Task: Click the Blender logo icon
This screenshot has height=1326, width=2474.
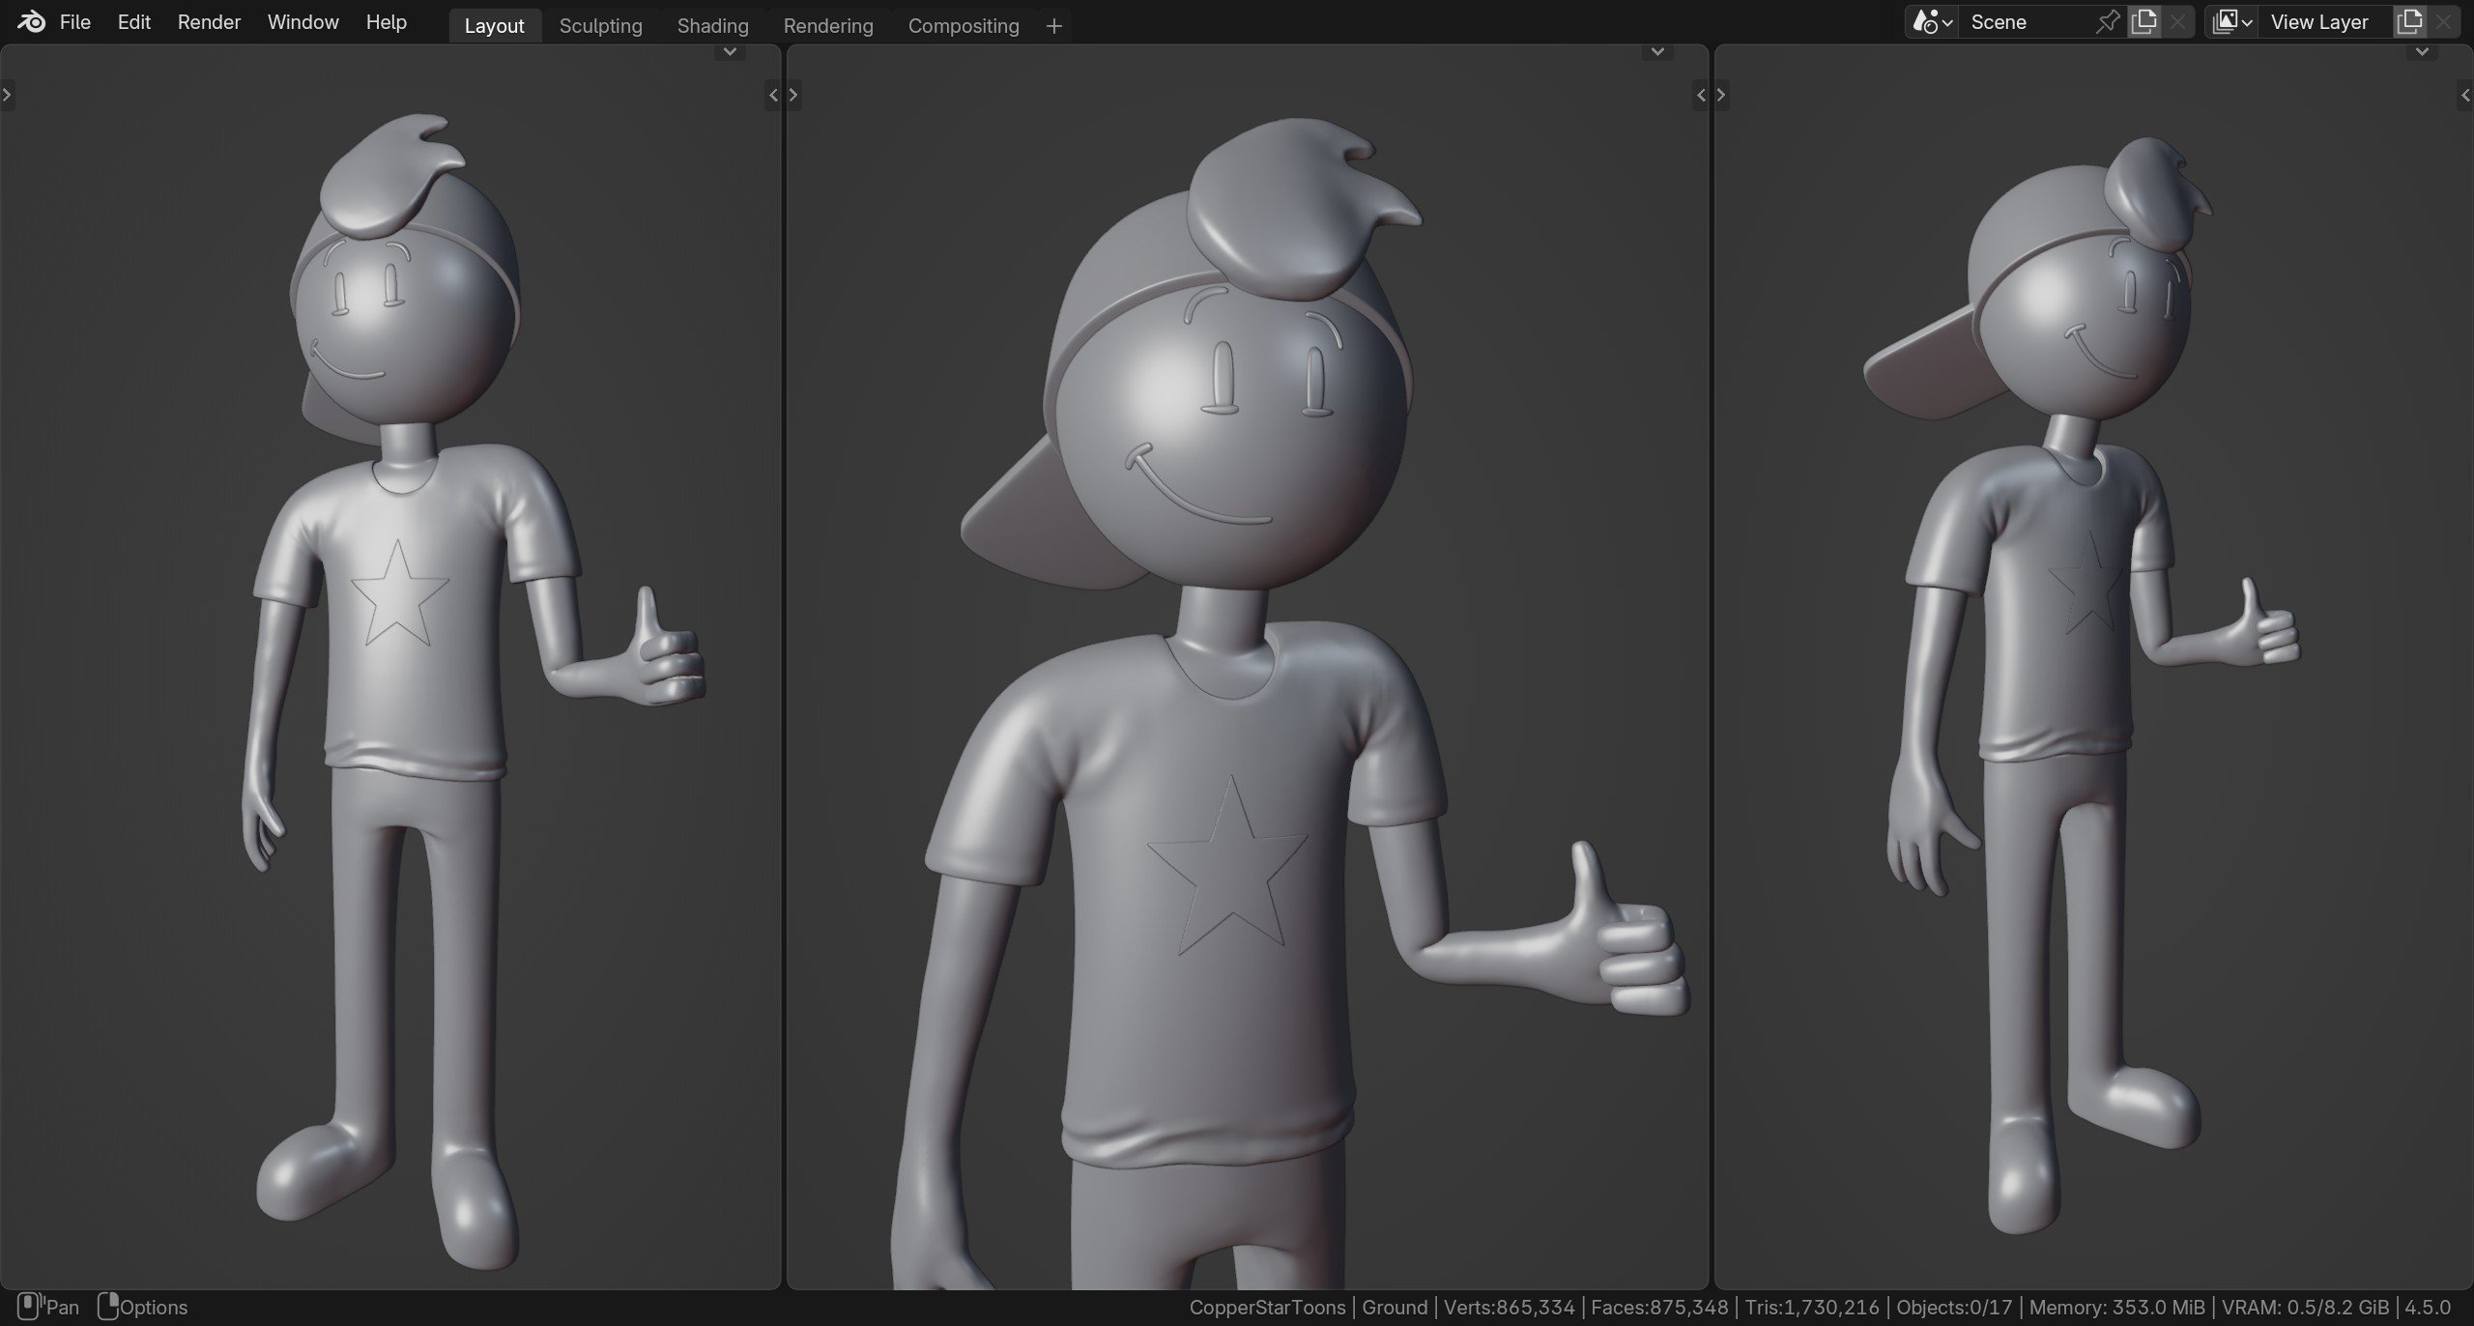Action: click(x=31, y=22)
